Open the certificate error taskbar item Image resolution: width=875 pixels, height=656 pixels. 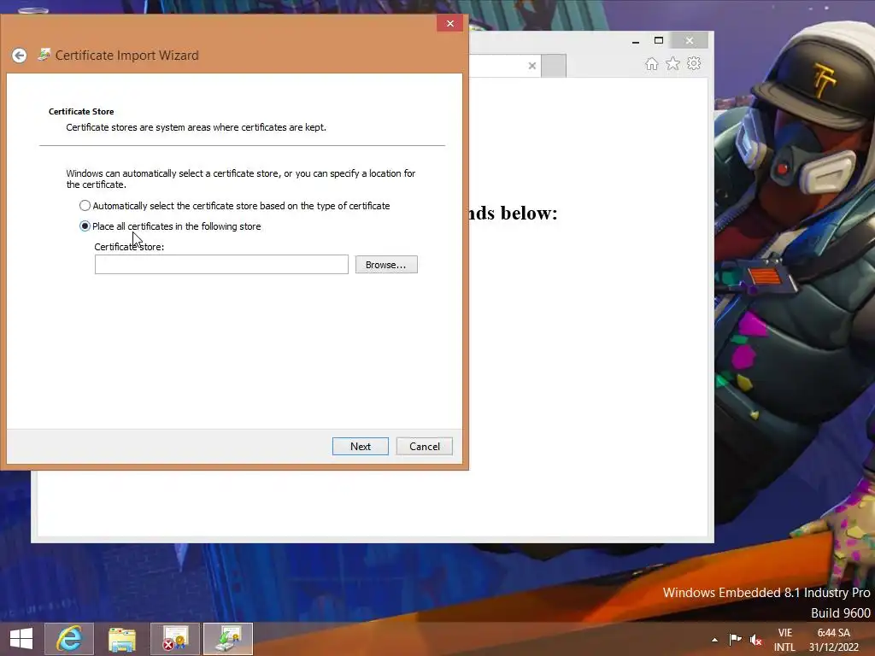click(x=174, y=639)
